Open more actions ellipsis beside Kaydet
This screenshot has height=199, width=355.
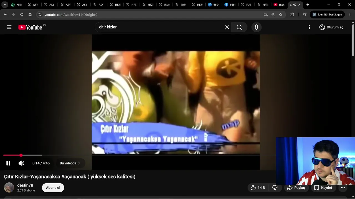[343, 188]
